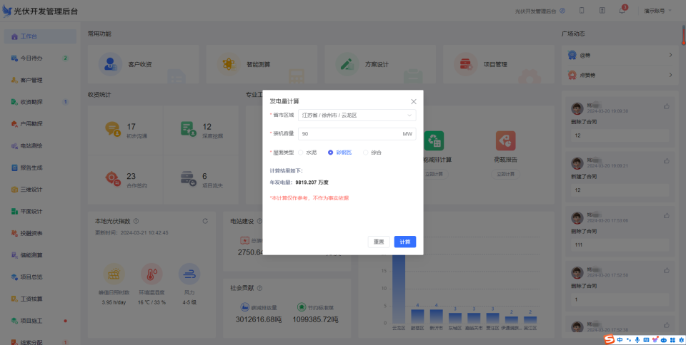Like the 17:53:06 删除了合同 post
This screenshot has width=686, height=345.
pos(666,215)
